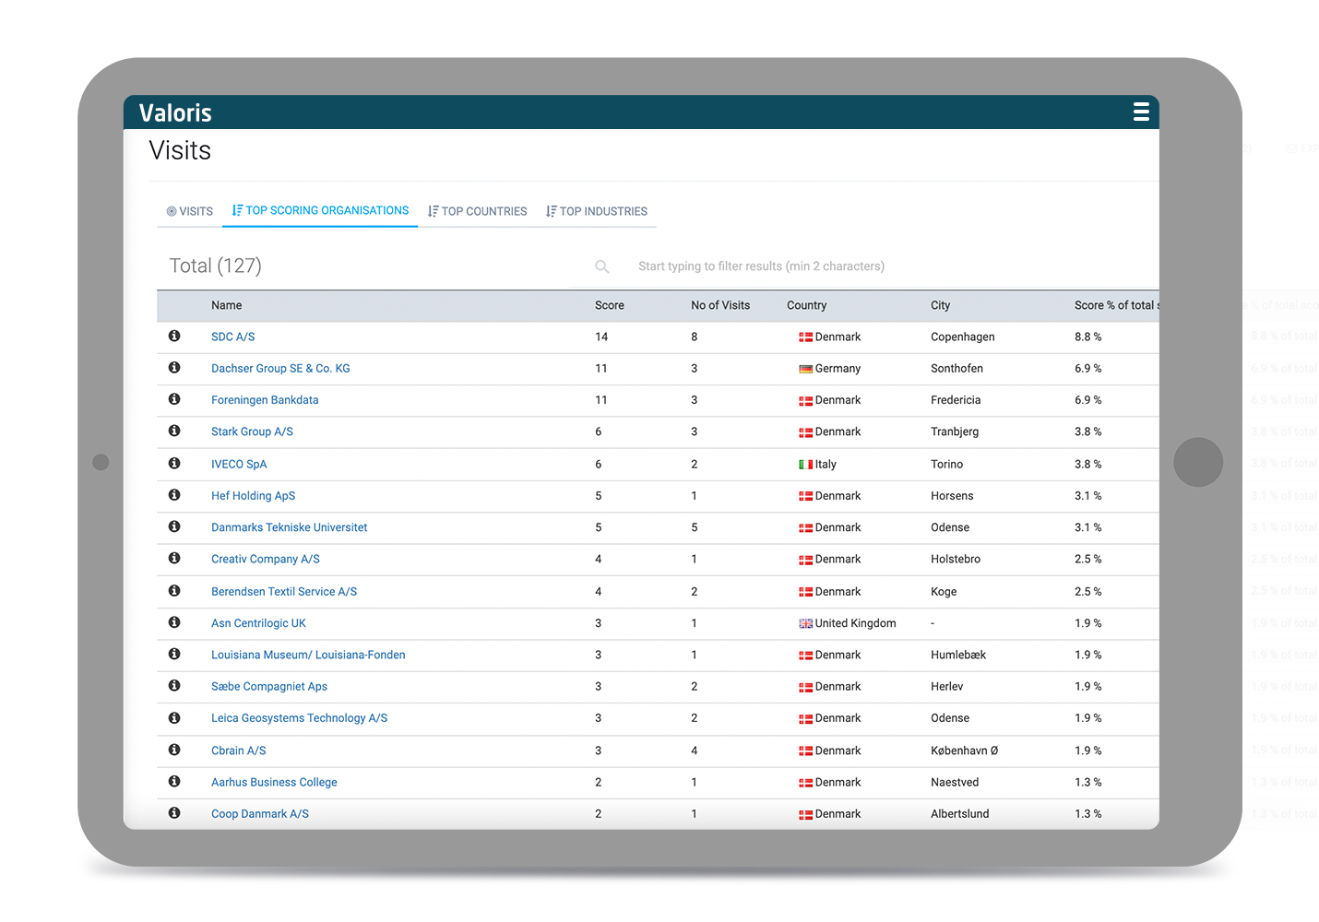Click the Sæbe Compagniet Aps link
The height and width of the screenshot is (922, 1319).
tap(269, 686)
